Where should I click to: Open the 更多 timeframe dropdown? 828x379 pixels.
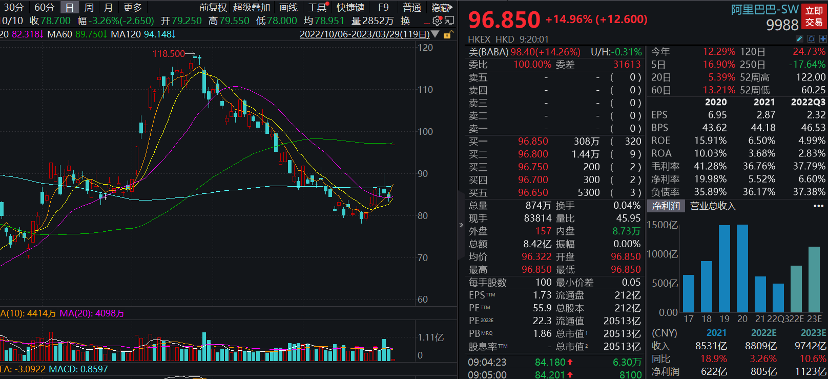coord(133,7)
